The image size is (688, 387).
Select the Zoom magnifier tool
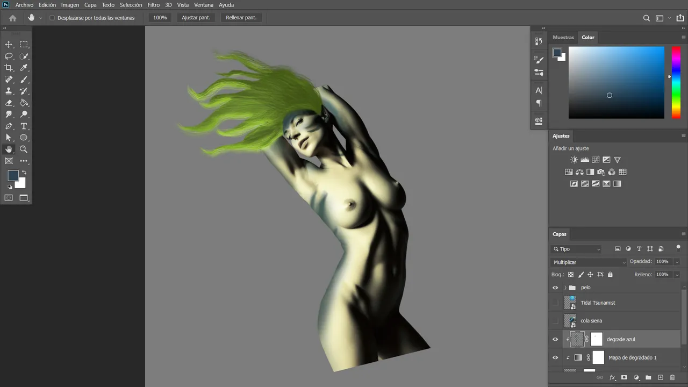(x=24, y=149)
